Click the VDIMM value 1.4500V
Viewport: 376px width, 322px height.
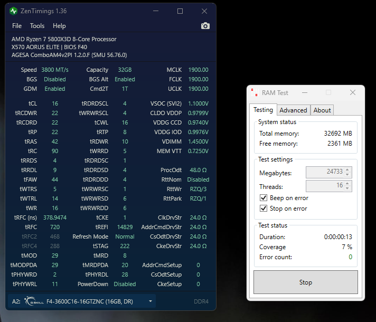[x=198, y=141]
